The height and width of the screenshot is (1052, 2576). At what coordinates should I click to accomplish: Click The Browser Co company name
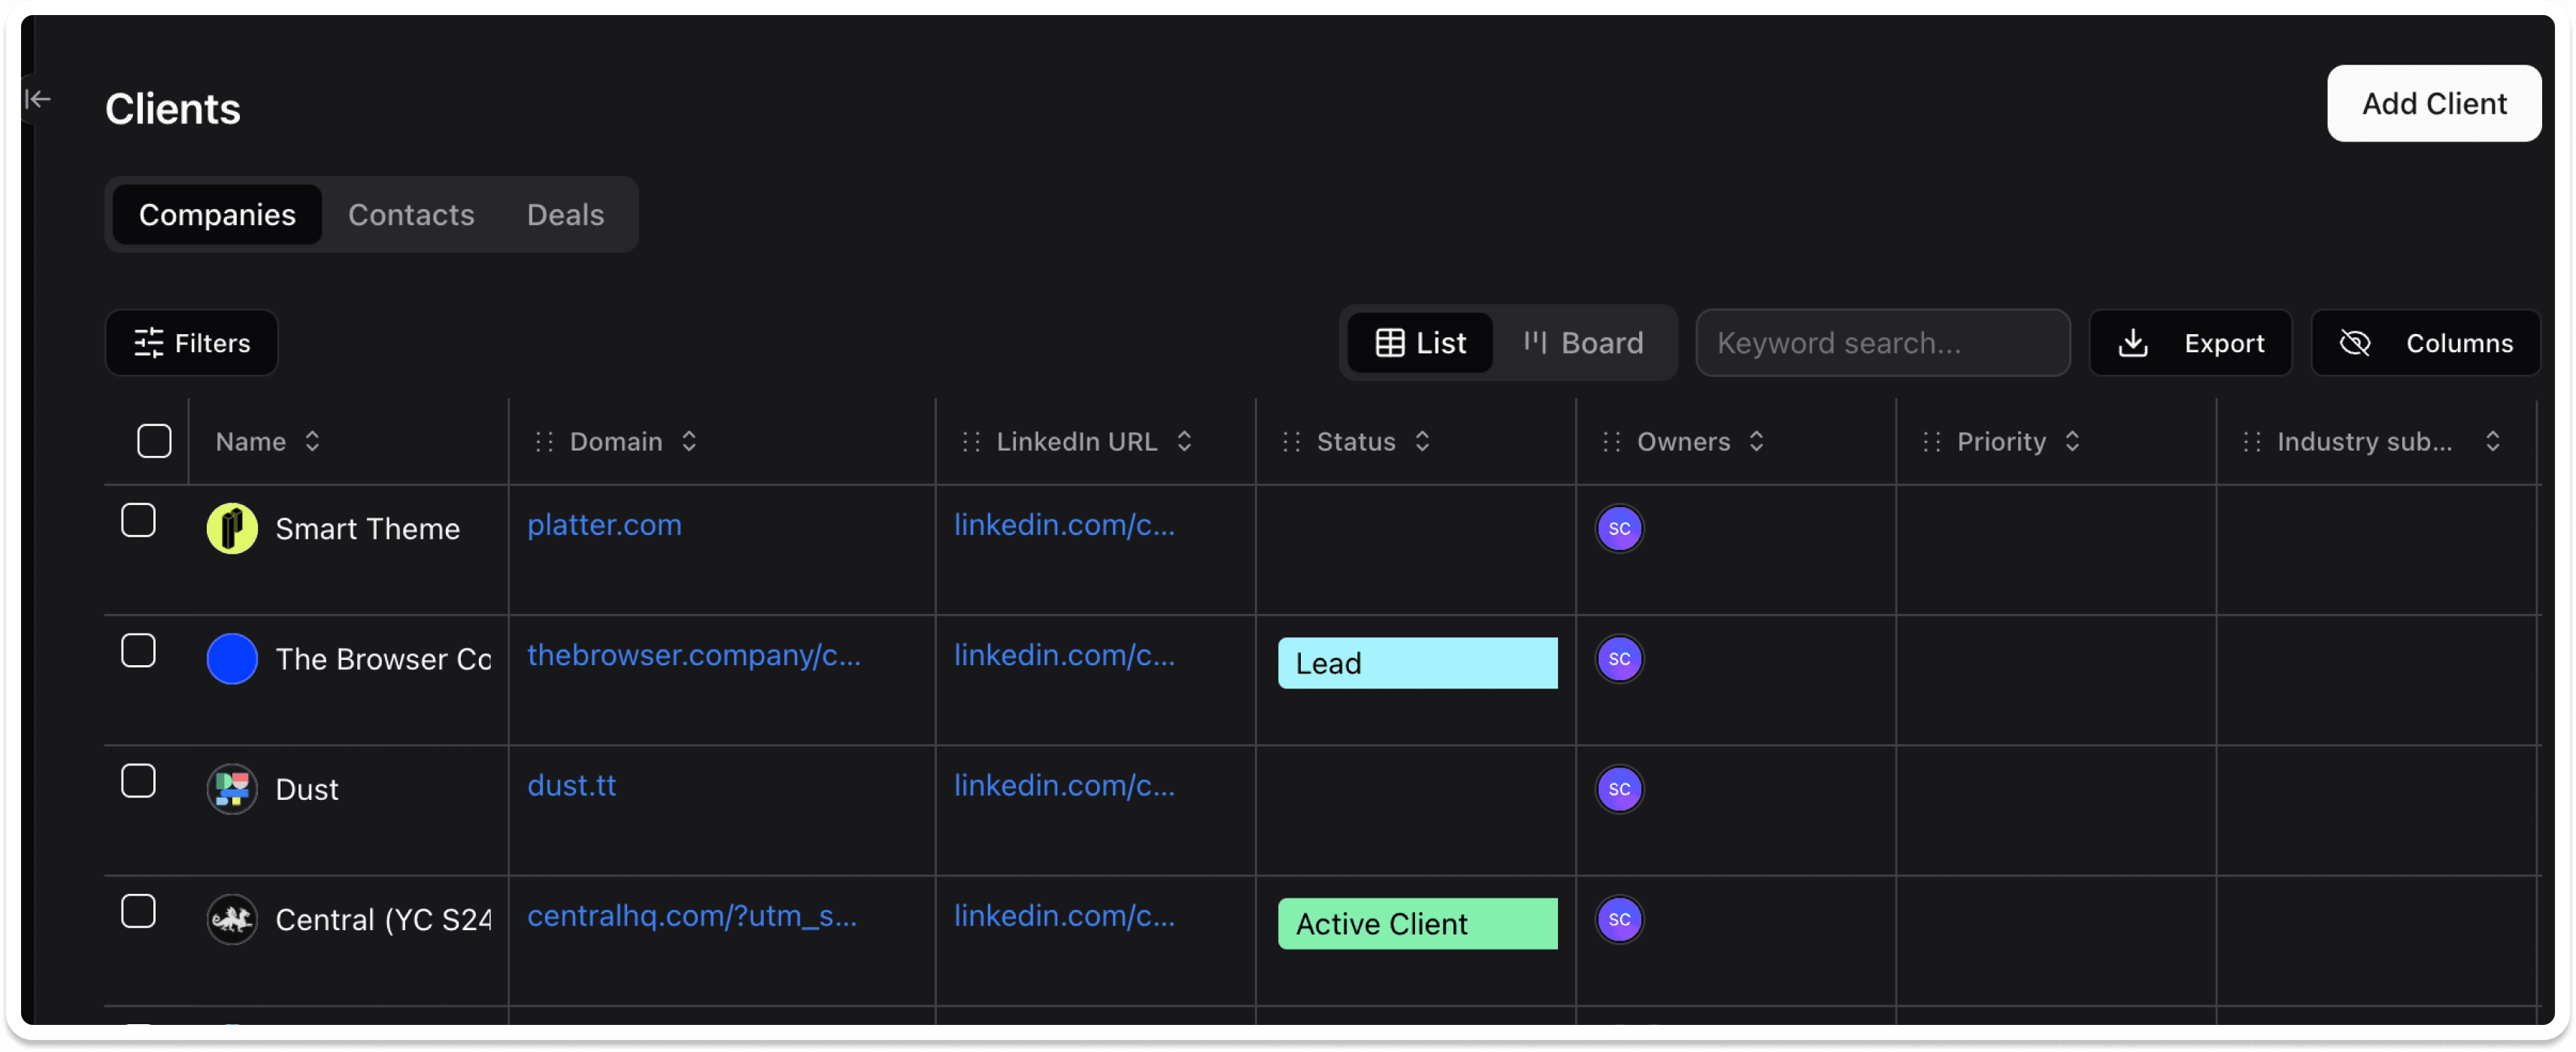(x=384, y=660)
